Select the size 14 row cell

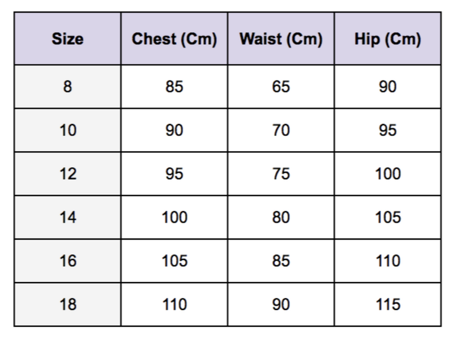[67, 218]
